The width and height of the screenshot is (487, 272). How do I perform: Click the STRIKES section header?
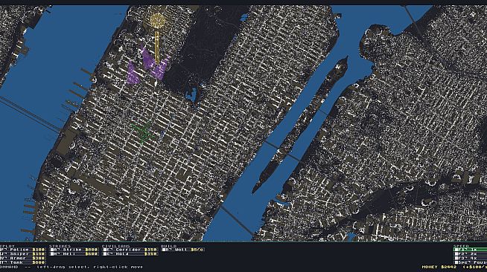pyautogui.click(x=60, y=246)
